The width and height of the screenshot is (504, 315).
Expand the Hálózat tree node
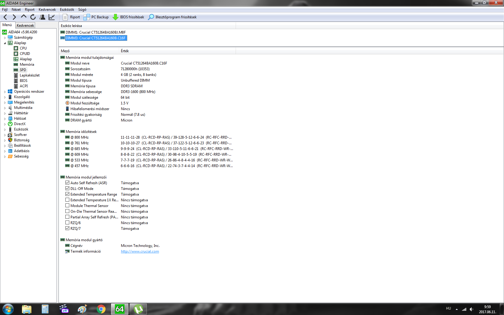click(x=5, y=119)
